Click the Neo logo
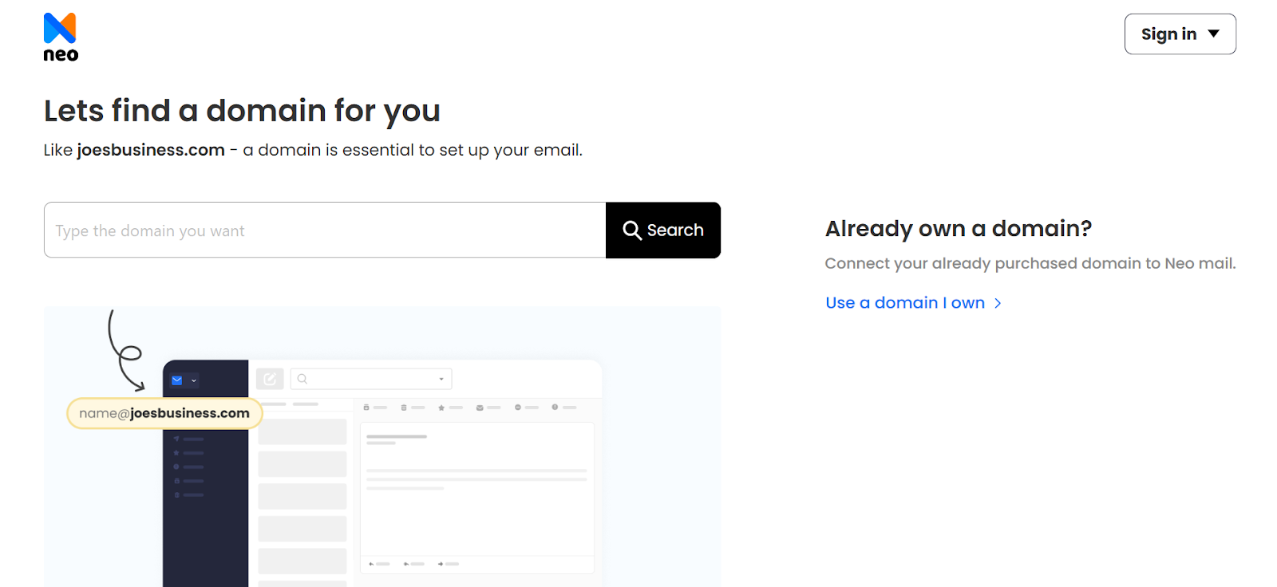 pos(61,37)
